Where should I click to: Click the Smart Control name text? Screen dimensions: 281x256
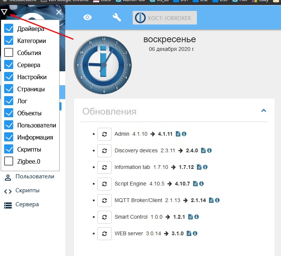[131, 217]
